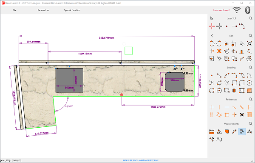255x163 pixels.
Task: Click the 626,017mm dimension label
Action: tap(42, 133)
